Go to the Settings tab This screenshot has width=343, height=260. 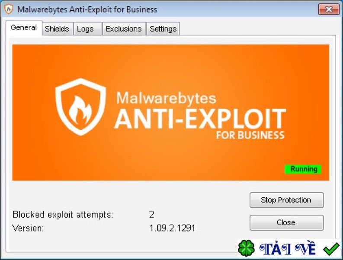(163, 29)
